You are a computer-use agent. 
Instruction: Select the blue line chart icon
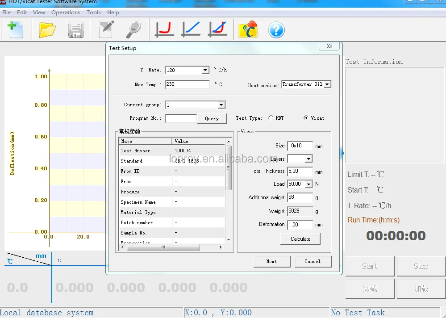tap(191, 29)
